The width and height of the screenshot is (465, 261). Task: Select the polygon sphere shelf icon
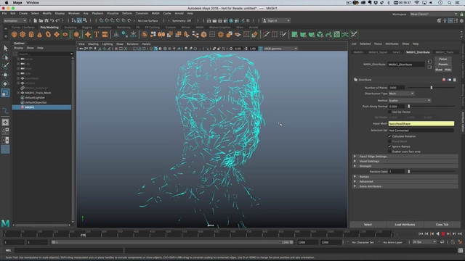[x=14, y=34]
